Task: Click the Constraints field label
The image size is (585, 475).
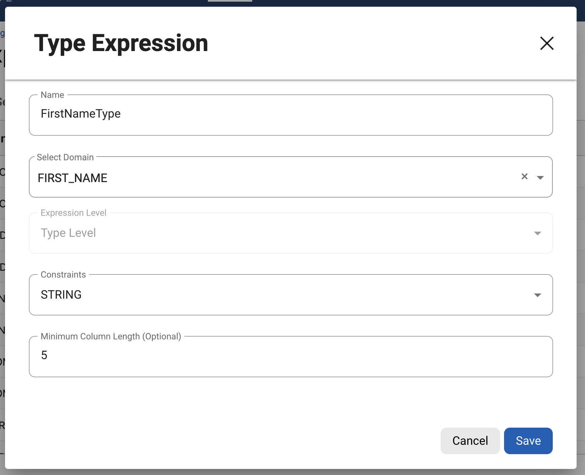Action: point(63,274)
